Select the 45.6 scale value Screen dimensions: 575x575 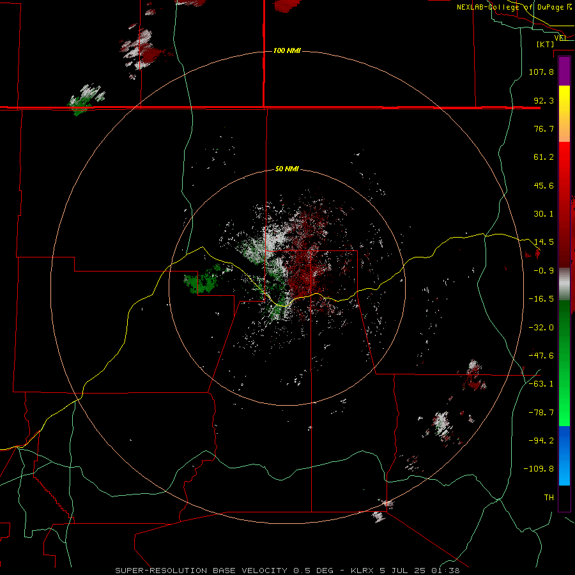point(544,185)
